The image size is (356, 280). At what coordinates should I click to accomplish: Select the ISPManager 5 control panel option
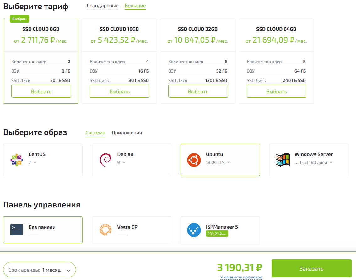[220, 229]
